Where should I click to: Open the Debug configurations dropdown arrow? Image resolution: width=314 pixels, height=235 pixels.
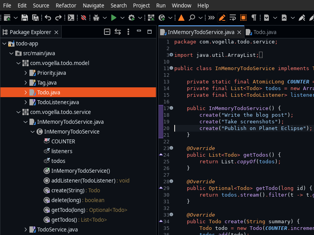tap(105, 18)
